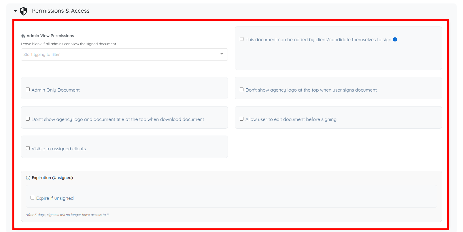Open the admin filter dropdown arrow
This screenshot has width=463, height=232.
coord(222,54)
